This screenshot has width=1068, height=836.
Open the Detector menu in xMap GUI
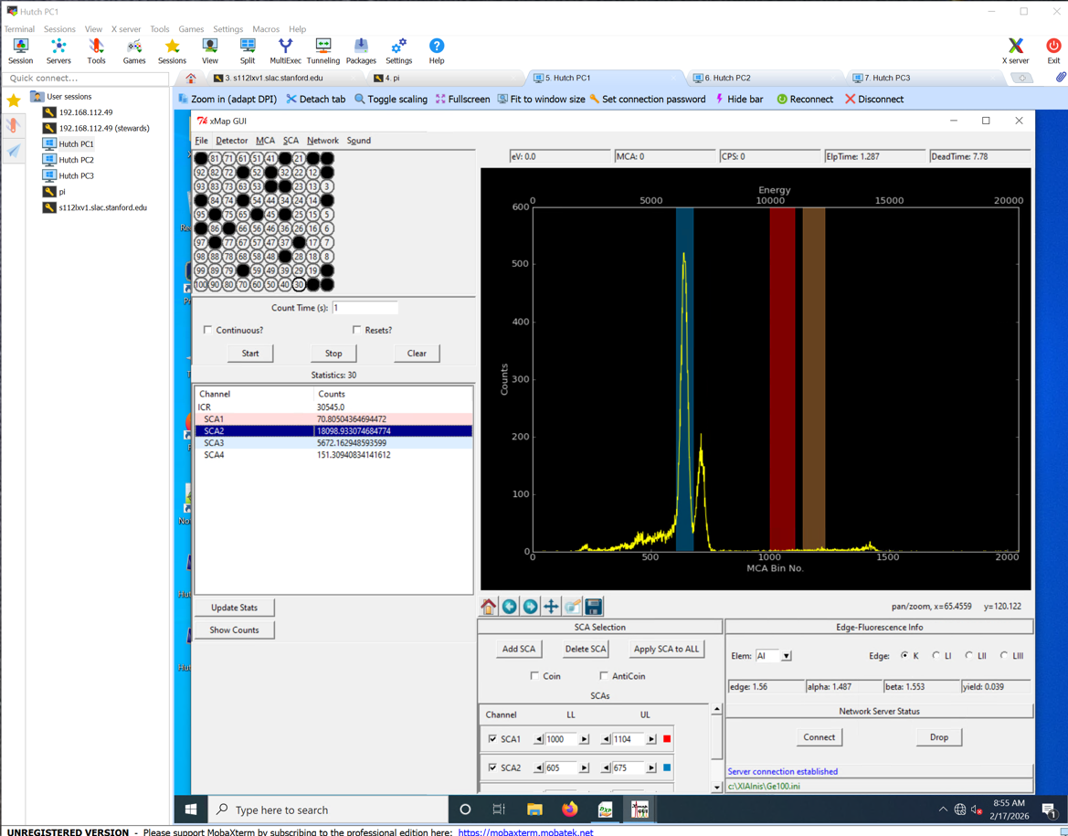pyautogui.click(x=231, y=141)
